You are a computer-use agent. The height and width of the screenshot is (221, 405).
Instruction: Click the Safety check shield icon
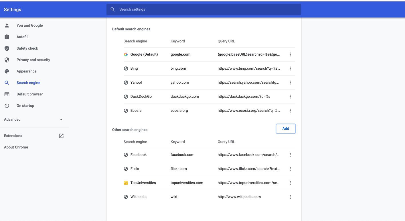[7, 48]
